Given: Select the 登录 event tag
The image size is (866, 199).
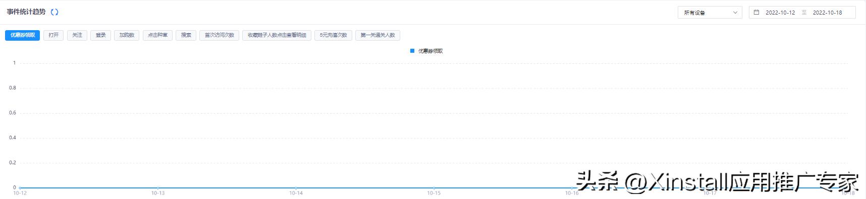Looking at the screenshot, I should click(101, 35).
